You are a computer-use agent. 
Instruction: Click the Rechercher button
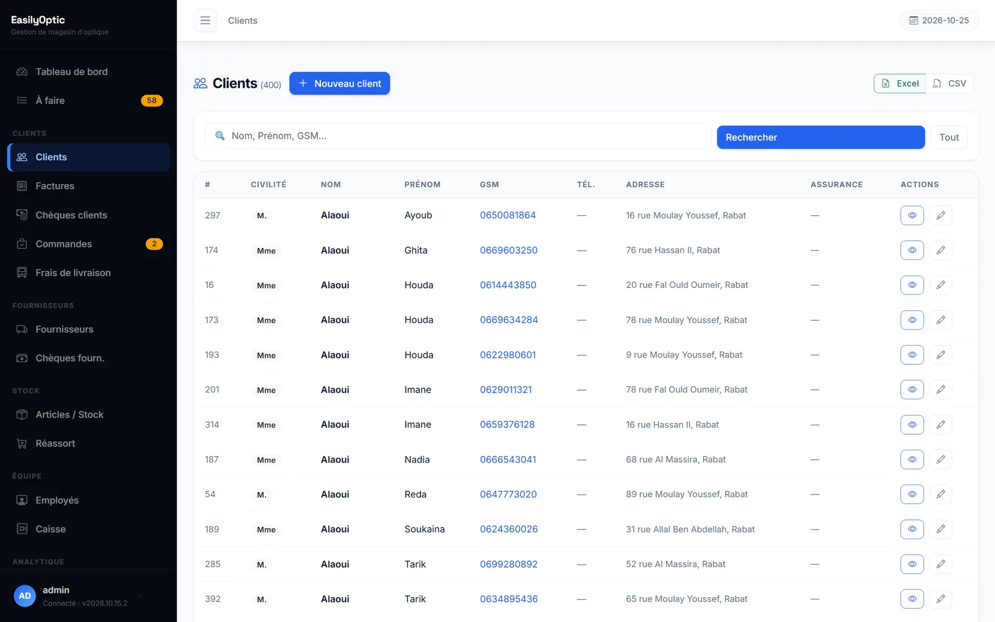(x=821, y=137)
